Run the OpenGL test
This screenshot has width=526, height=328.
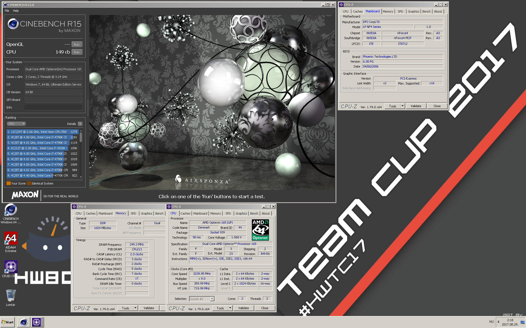(77, 45)
